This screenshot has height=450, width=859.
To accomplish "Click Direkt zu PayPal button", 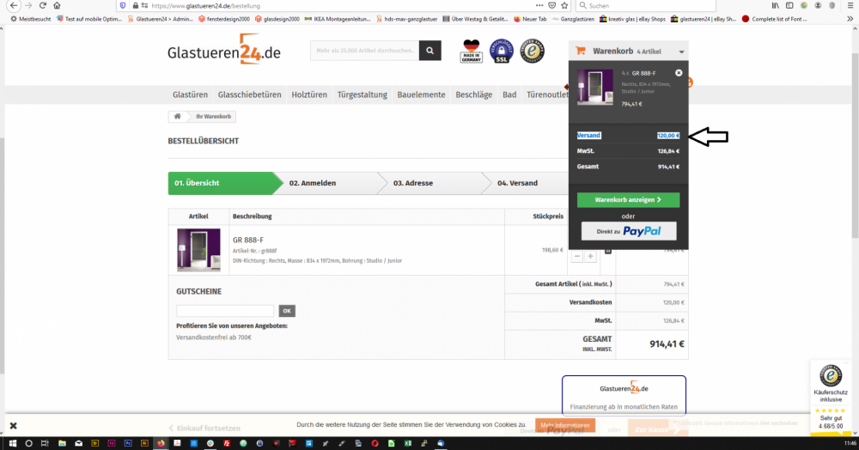I will [629, 231].
